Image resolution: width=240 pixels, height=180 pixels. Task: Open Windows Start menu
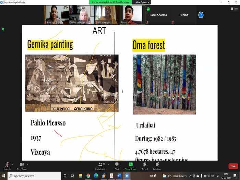[x=4, y=176]
